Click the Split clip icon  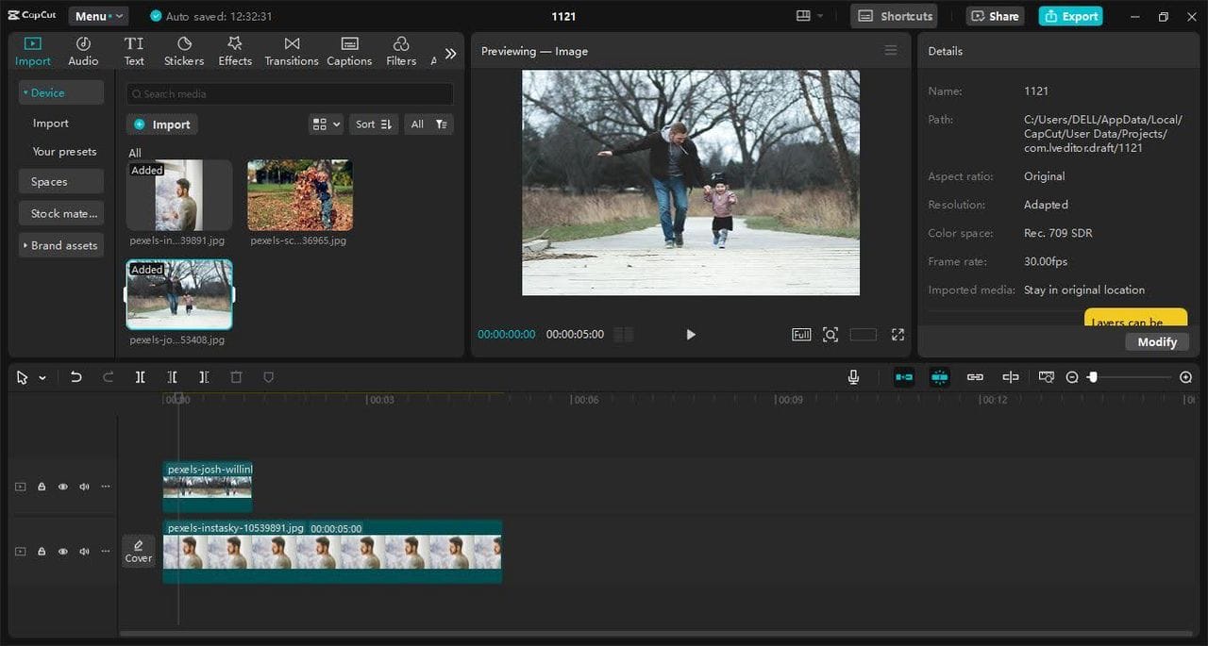(140, 376)
